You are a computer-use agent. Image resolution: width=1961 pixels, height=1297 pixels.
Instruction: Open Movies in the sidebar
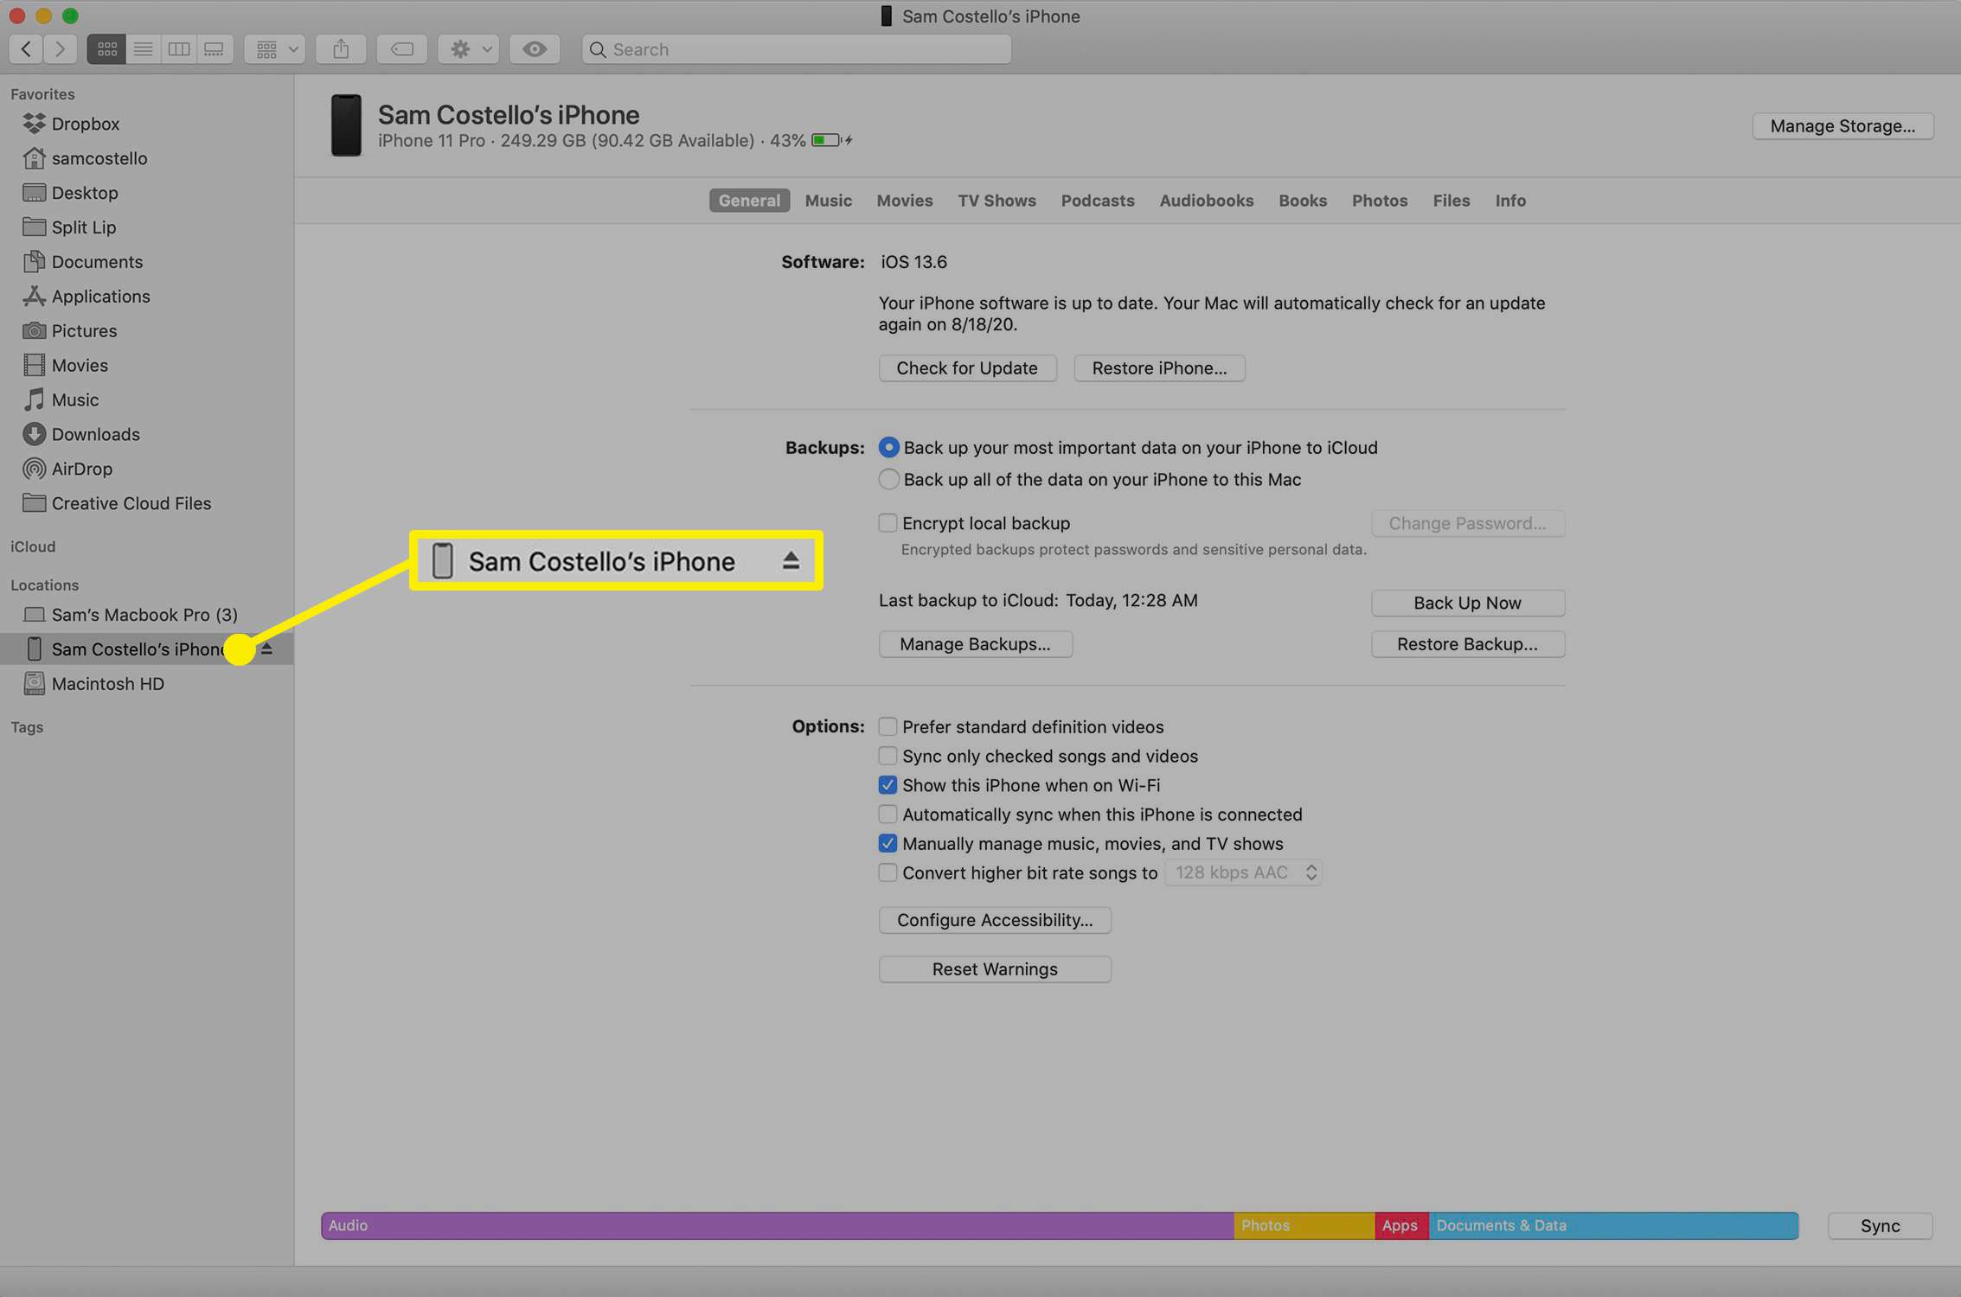147,366
